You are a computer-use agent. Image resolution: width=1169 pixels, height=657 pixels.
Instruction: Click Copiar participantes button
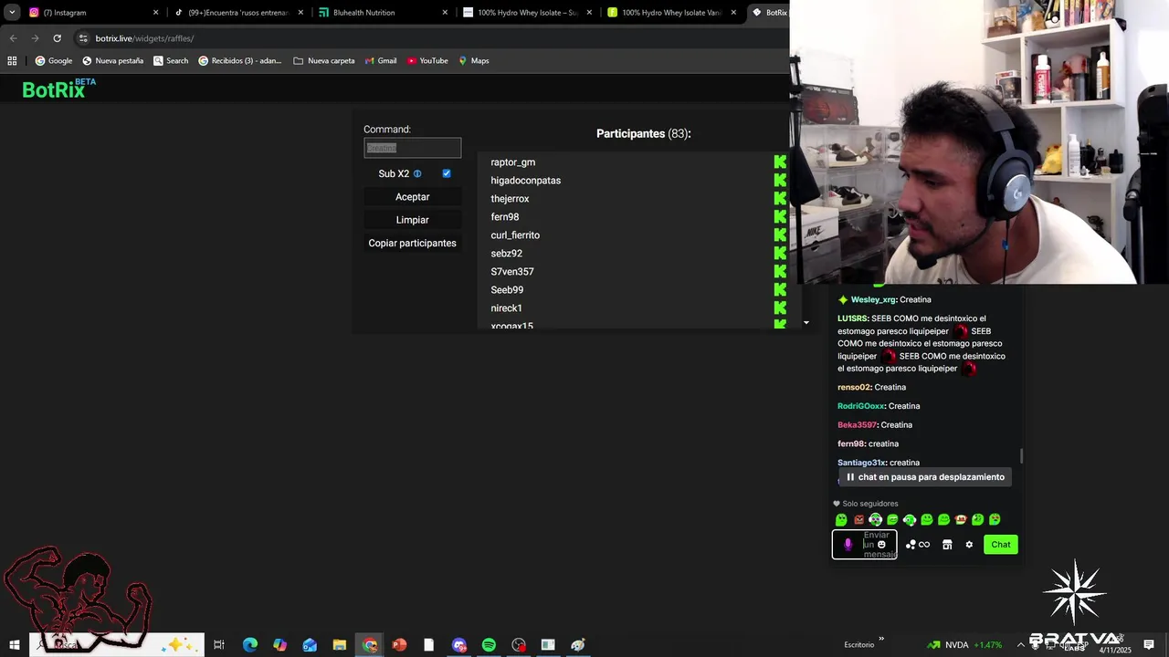point(412,243)
